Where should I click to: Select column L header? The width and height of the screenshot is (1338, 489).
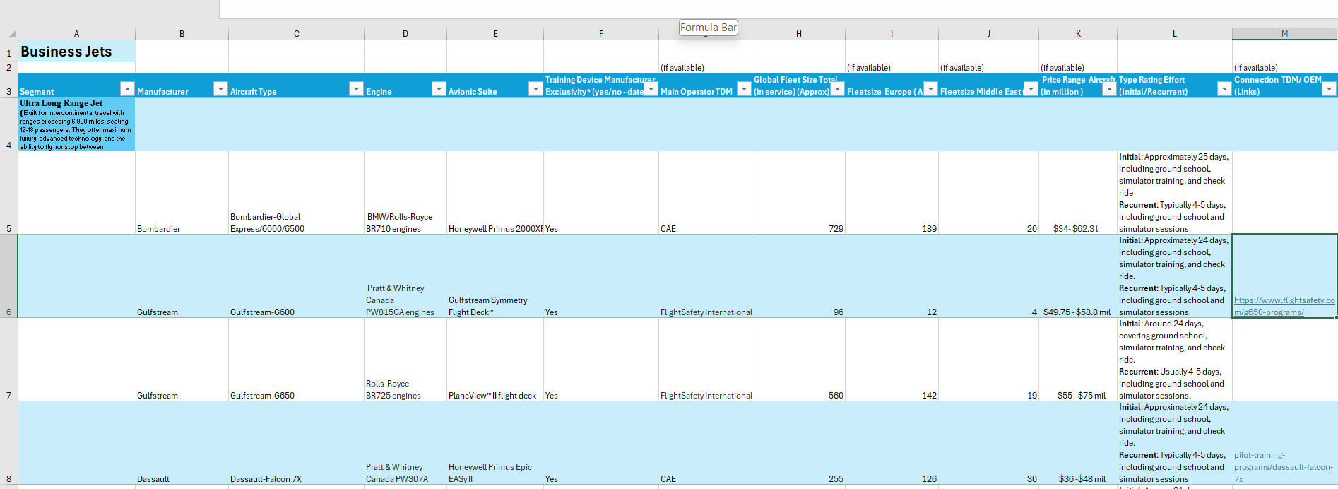pos(1175,34)
